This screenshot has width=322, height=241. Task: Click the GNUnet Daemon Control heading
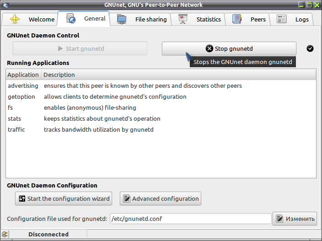[43, 35]
